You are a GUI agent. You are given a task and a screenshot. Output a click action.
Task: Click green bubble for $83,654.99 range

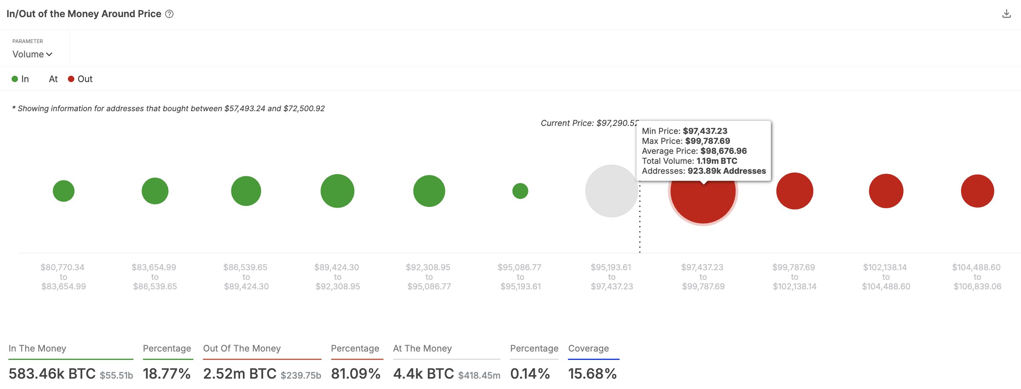[x=155, y=191]
